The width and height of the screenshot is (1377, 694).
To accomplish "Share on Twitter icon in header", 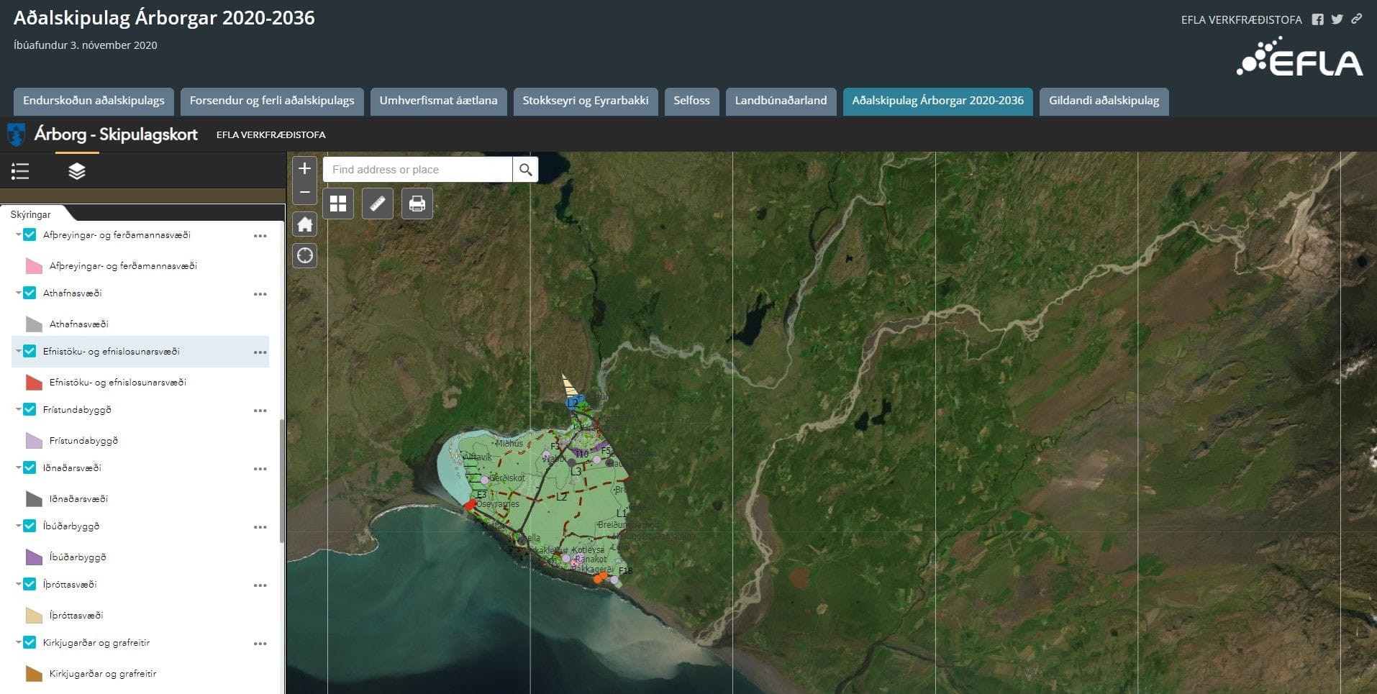I will pyautogui.click(x=1337, y=19).
